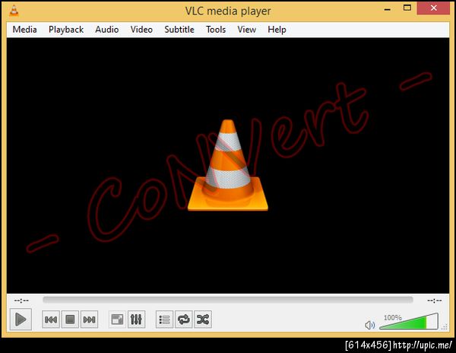Image resolution: width=456 pixels, height=353 pixels.
Task: Click the window resize grip corner
Action: click(445, 327)
